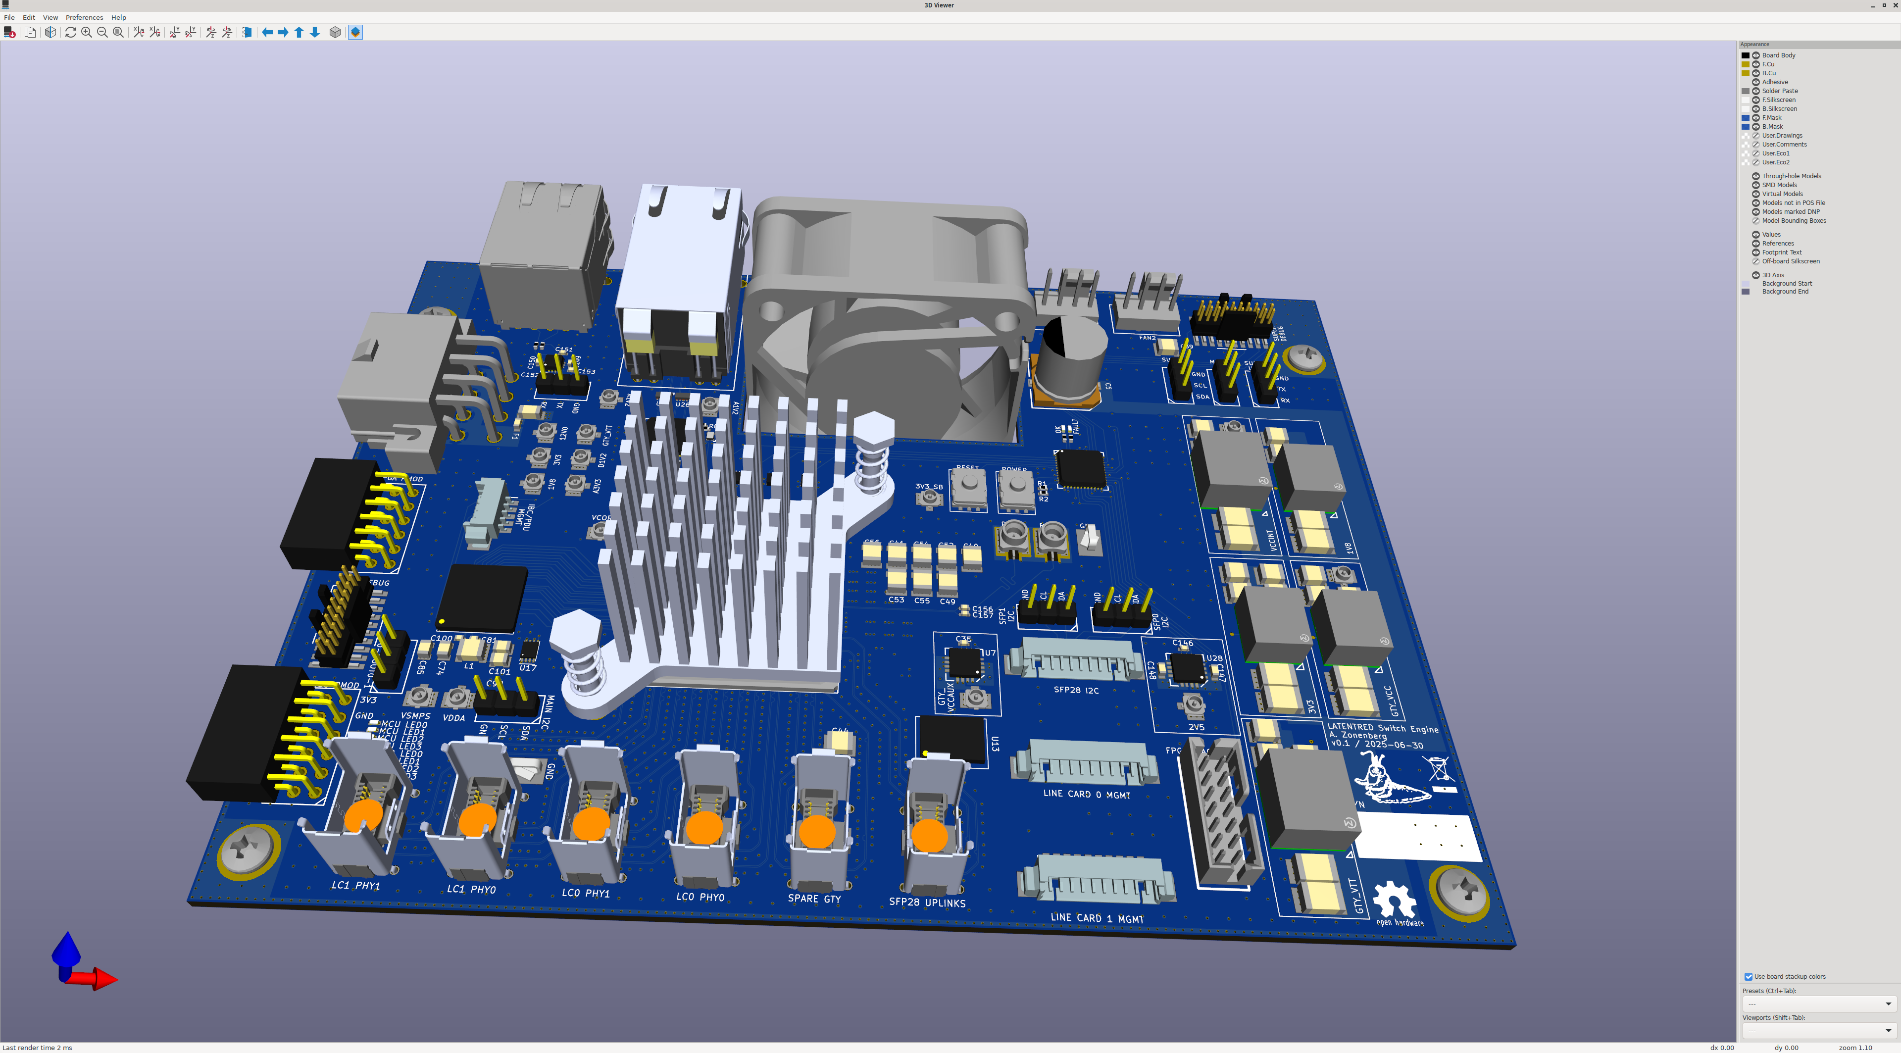Screen dimensions: 1901x1053
Task: Click copy 3D image to clipboard icon
Action: pos(30,33)
